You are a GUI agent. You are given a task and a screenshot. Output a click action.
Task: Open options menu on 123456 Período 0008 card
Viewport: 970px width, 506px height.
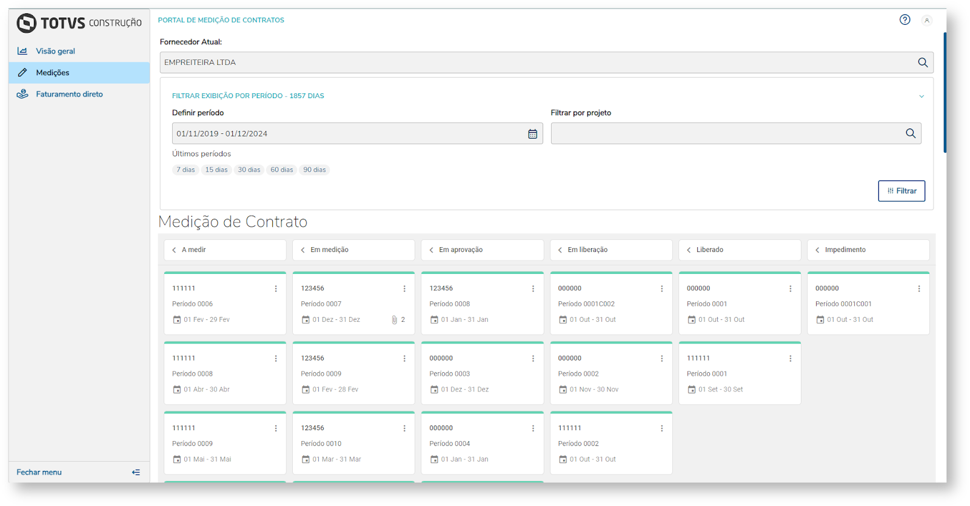533,289
